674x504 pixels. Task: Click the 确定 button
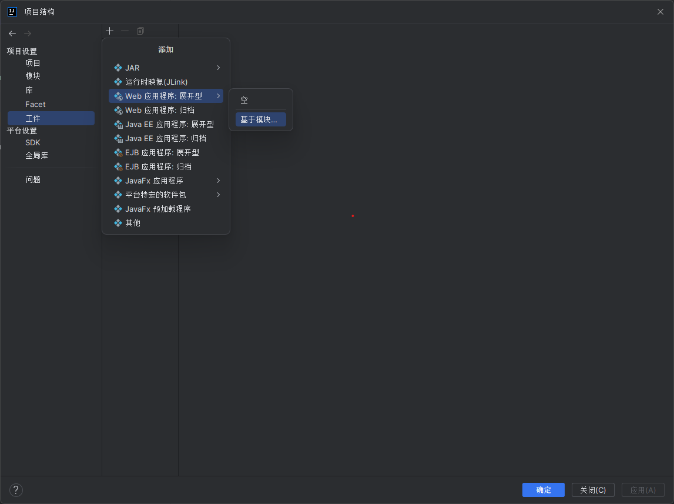pos(544,490)
